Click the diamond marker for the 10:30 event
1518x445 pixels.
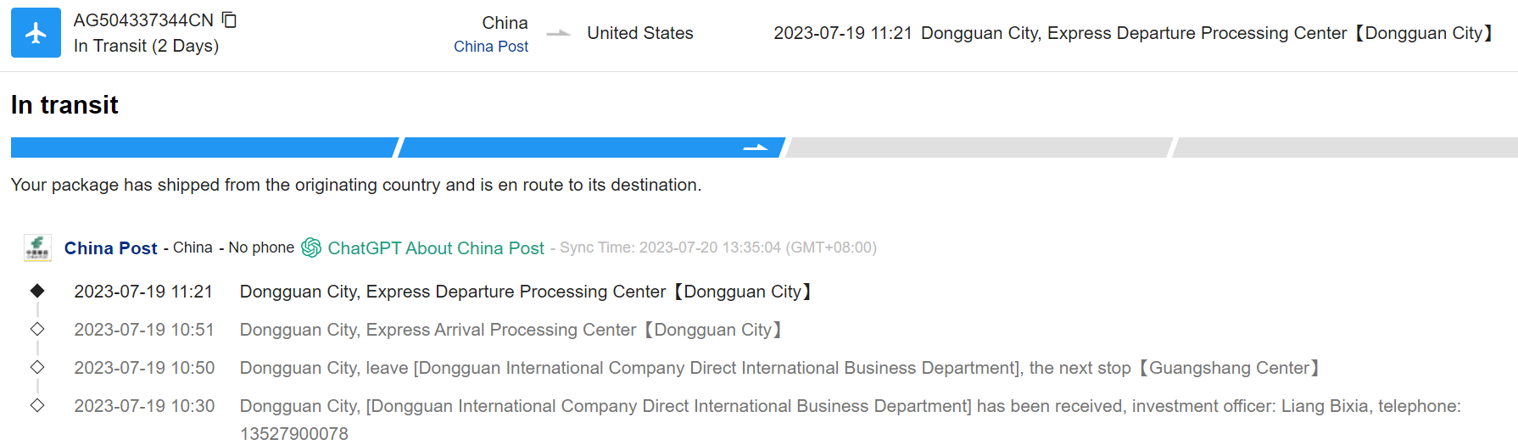tap(37, 405)
